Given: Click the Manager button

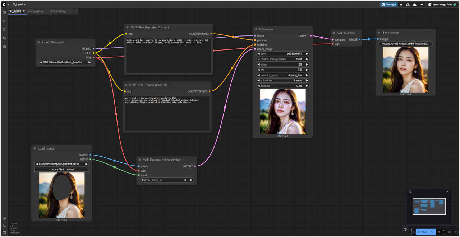Looking at the screenshot, I should pos(389,5).
